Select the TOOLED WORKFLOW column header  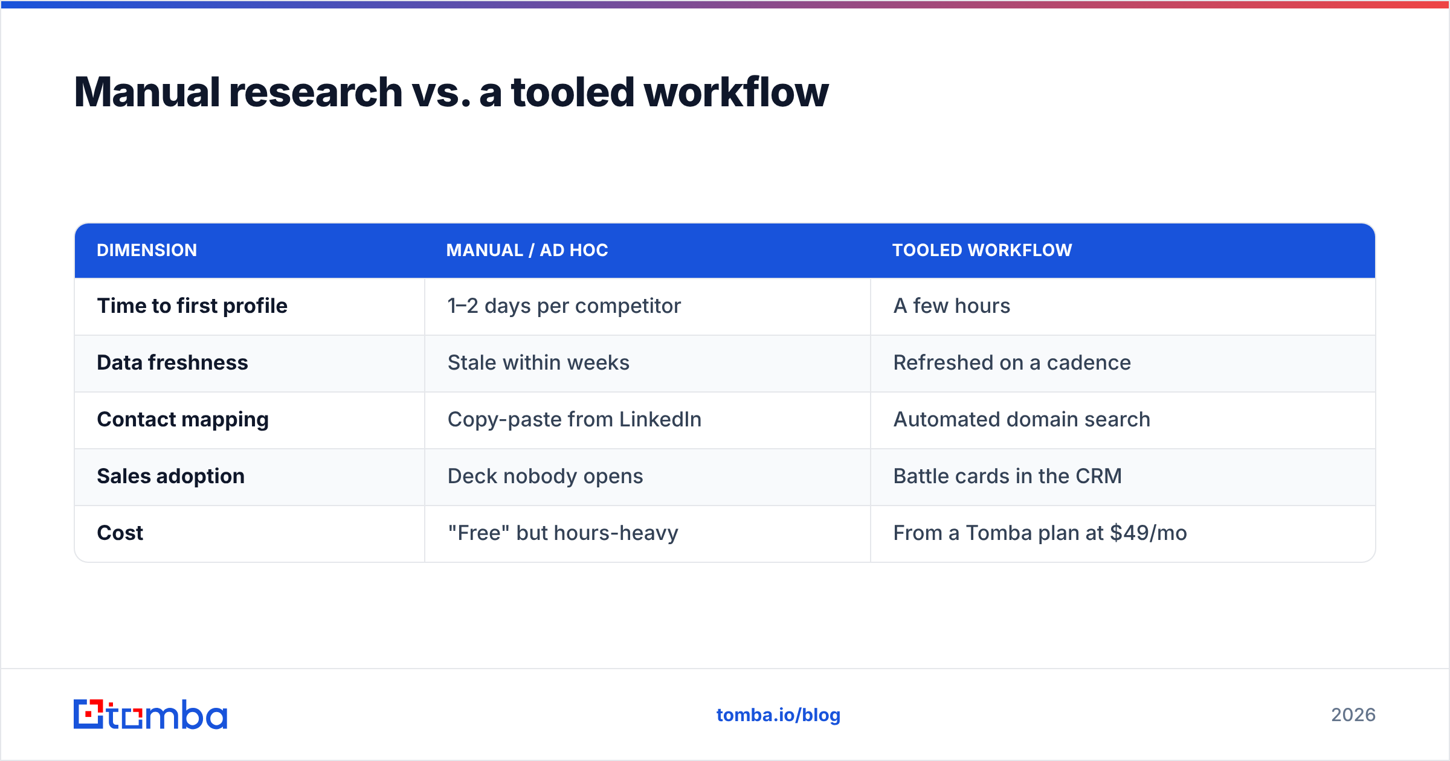[x=1123, y=250]
